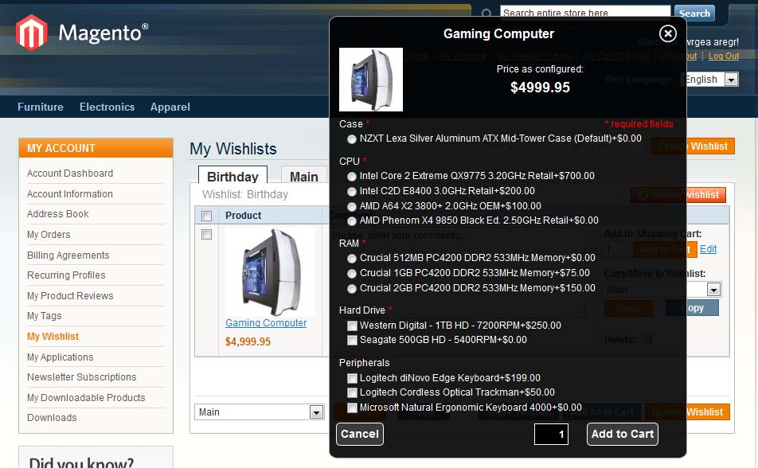Open the bottom Main wishlist dropdown
758x468 pixels.
259,412
